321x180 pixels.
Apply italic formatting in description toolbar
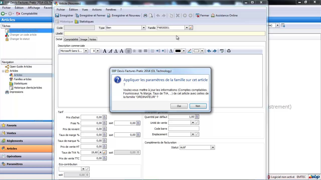(110, 51)
